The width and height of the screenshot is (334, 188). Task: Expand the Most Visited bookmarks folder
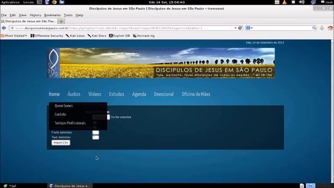[x=14, y=36]
